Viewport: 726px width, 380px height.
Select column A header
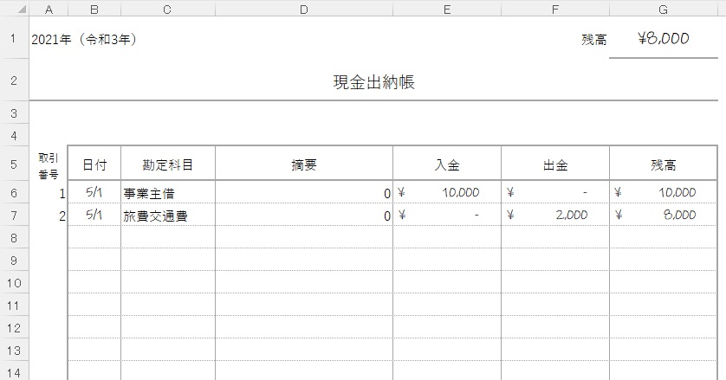49,10
